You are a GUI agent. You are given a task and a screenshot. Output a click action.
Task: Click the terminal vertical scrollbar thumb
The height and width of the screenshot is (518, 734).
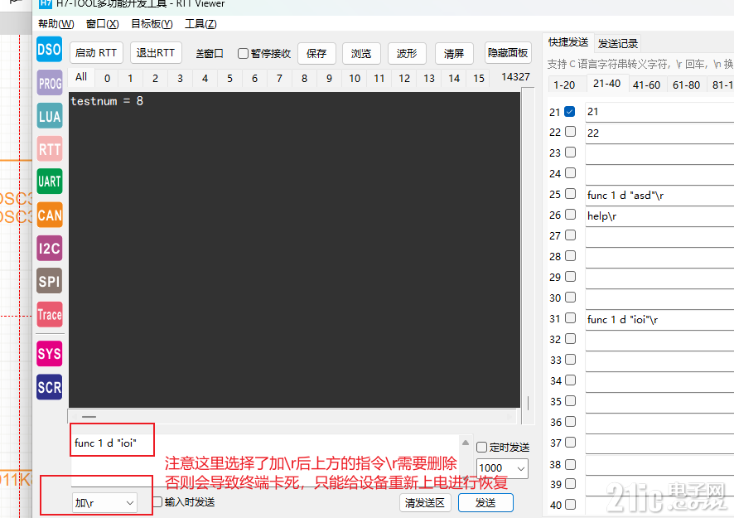(528, 404)
